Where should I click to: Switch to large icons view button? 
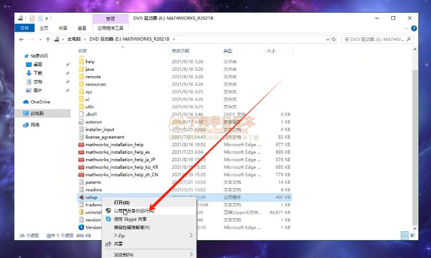(x=413, y=236)
